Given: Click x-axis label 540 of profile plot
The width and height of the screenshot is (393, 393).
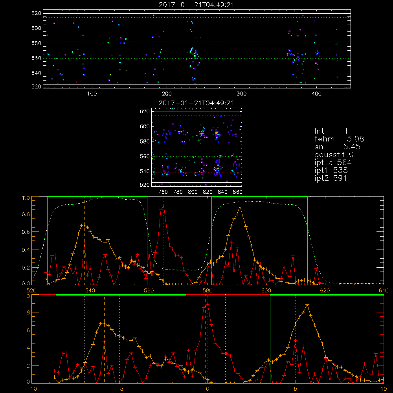Looking at the screenshot, I should point(90,291).
